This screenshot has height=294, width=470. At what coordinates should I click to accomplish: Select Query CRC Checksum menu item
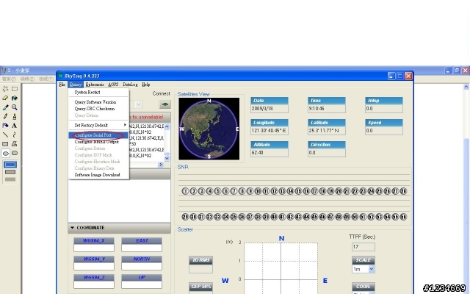tap(99, 109)
